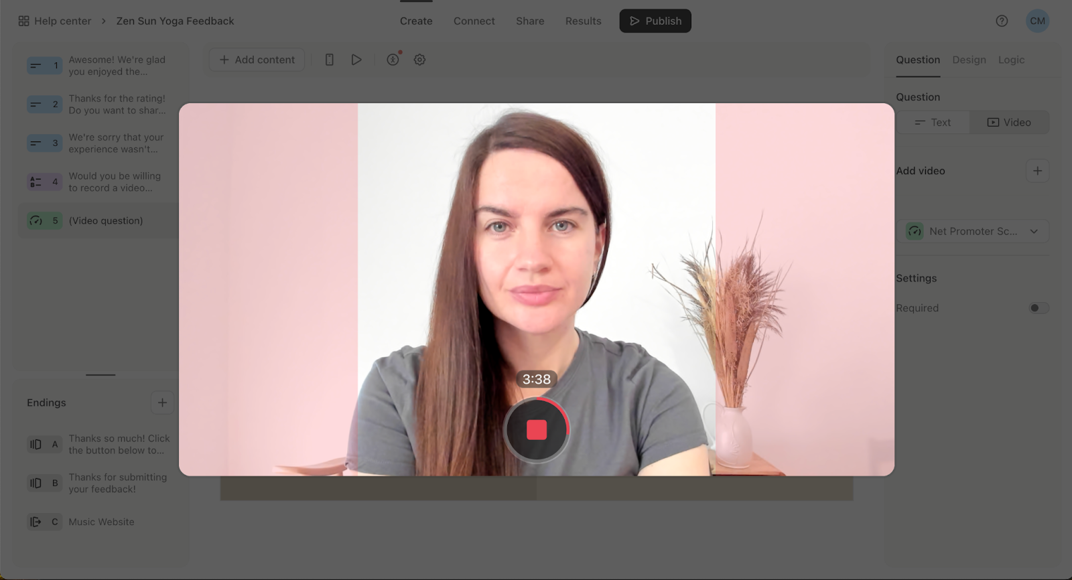The image size is (1072, 580).
Task: Open form settings gear icon
Action: [419, 60]
